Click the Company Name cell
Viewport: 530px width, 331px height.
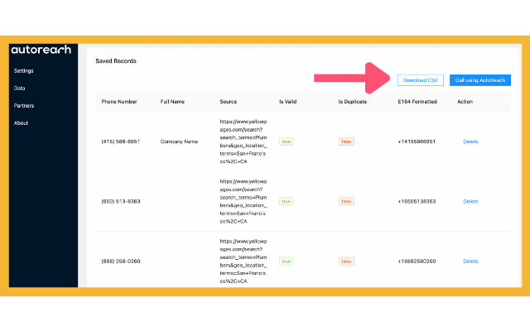[x=179, y=142]
